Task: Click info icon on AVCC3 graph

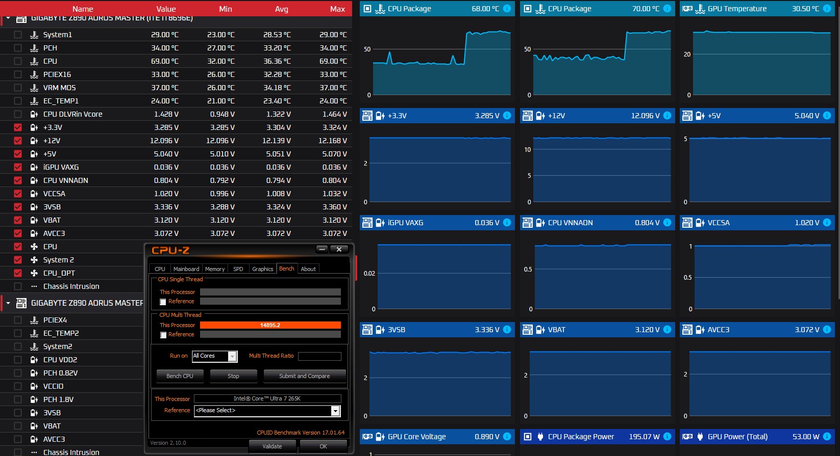Action: coord(827,330)
